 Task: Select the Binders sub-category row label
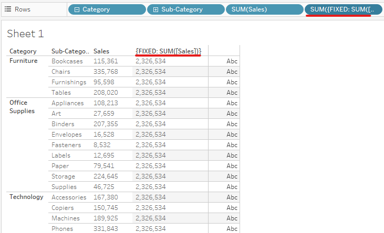63,124
